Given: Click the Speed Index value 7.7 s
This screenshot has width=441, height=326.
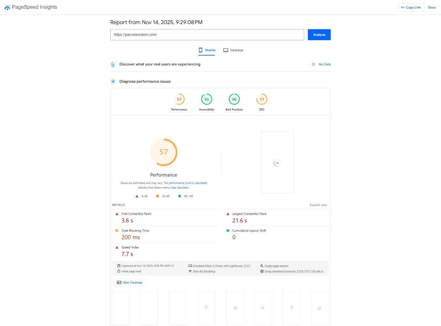Looking at the screenshot, I should click(127, 254).
